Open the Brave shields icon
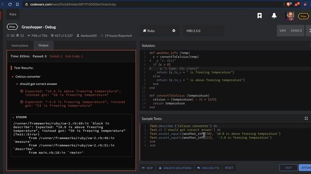311x174 pixels. 288,4
